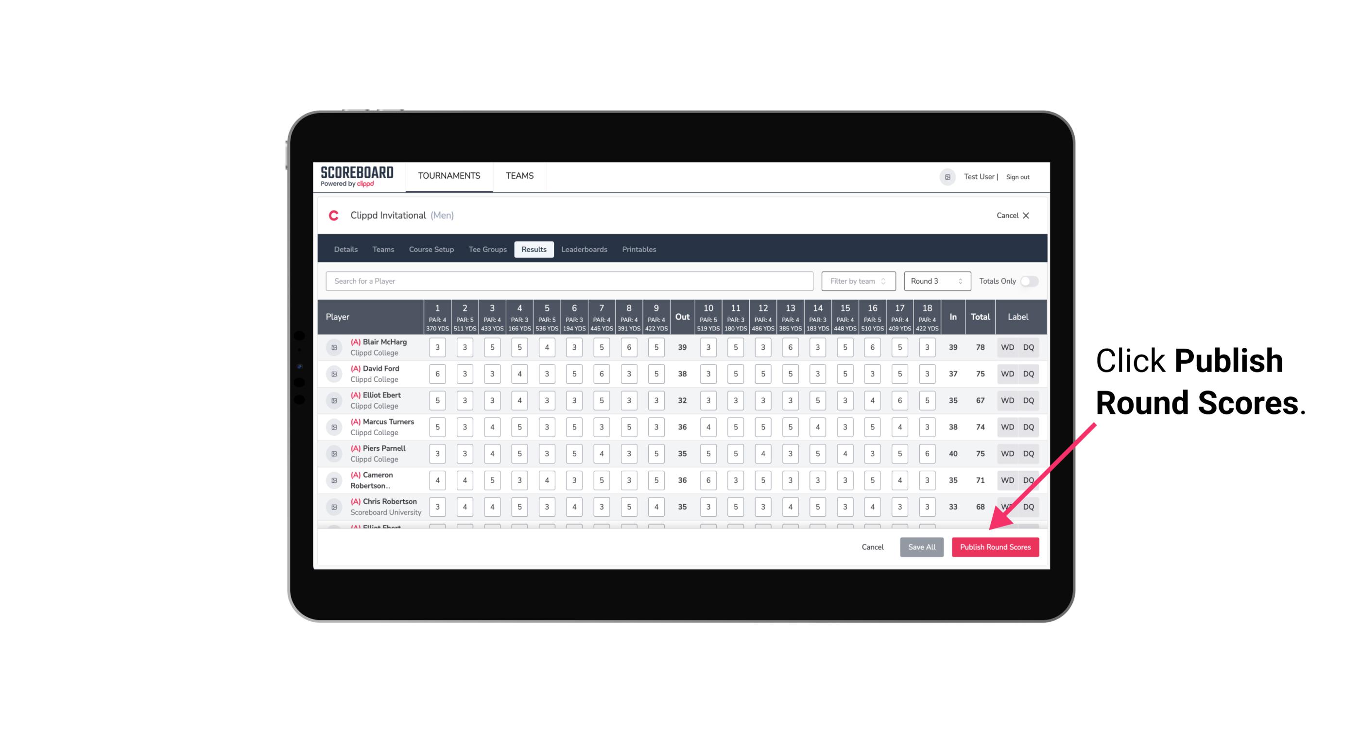The image size is (1361, 732).
Task: Click the WD icon for Blair McHarg
Action: 1007,347
